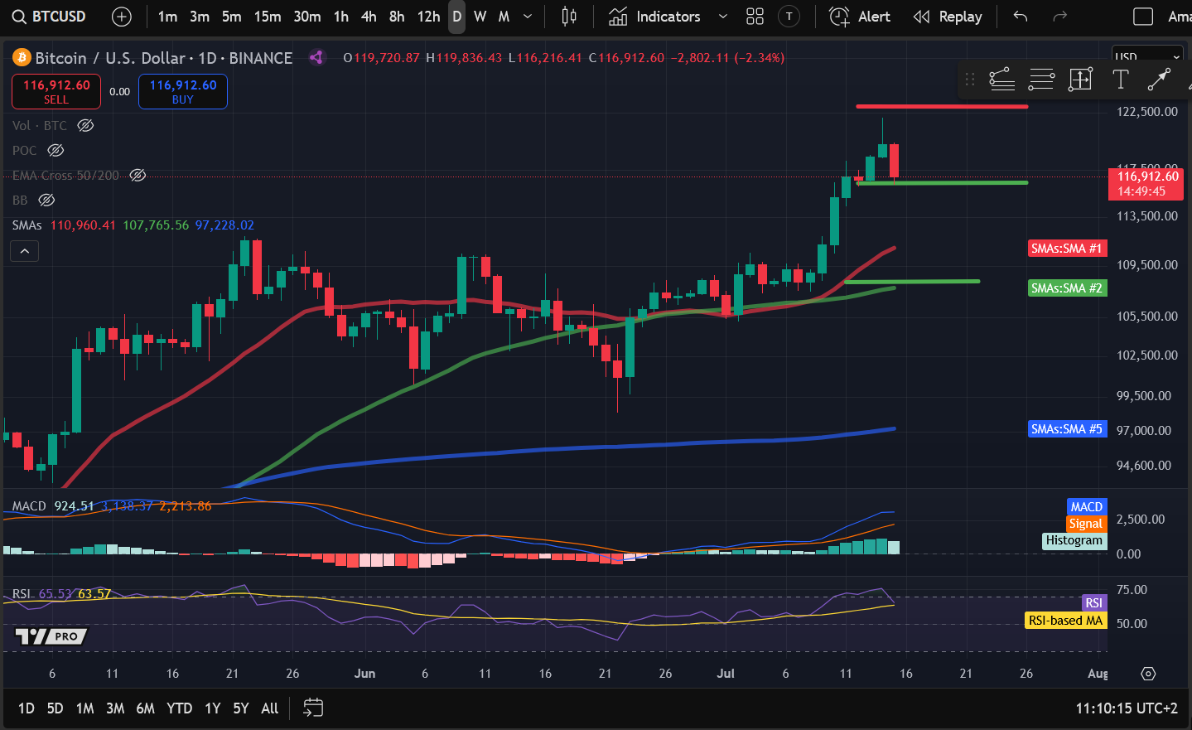Start bar Replay mode
Screen dimensions: 1192x730
click(x=948, y=17)
